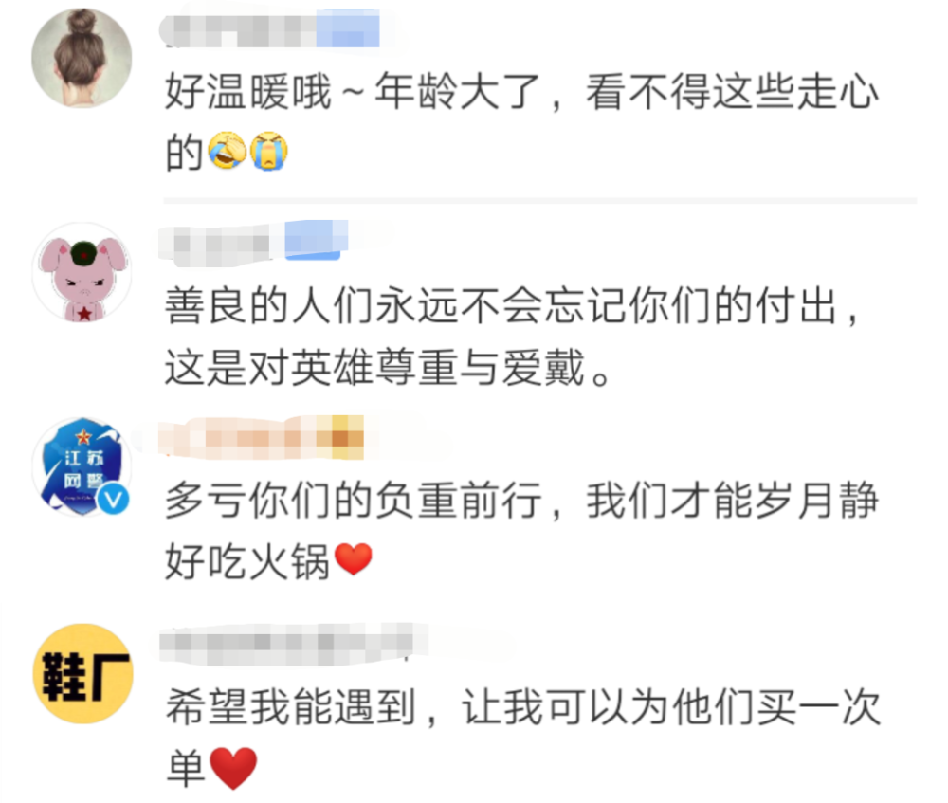Open the yellow 鞋厂 avatar profile
The height and width of the screenshot is (803, 948).
[82, 673]
